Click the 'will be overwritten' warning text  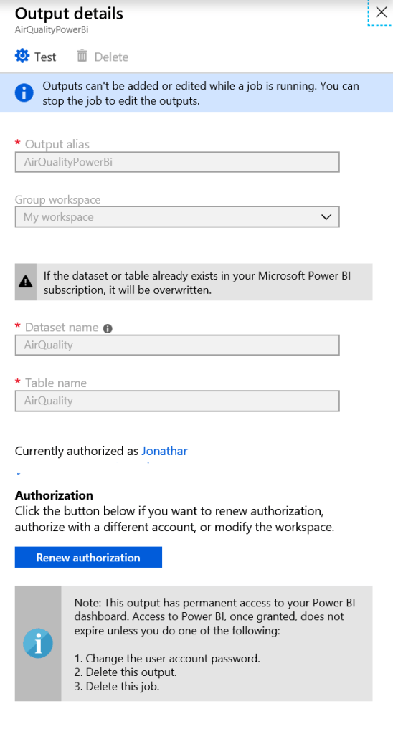pyautogui.click(x=197, y=282)
